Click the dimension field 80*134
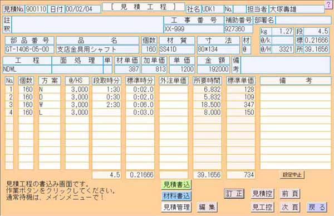 (218, 49)
